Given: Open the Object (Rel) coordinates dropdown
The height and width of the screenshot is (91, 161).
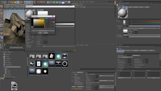Looking at the screenshot, I should click(124, 78).
